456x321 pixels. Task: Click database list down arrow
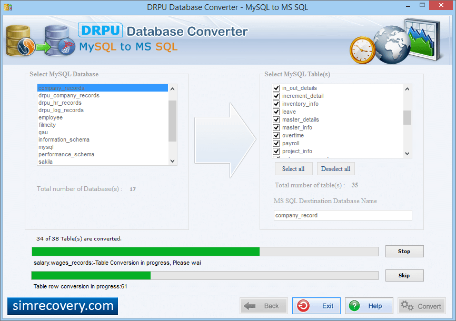point(173,161)
